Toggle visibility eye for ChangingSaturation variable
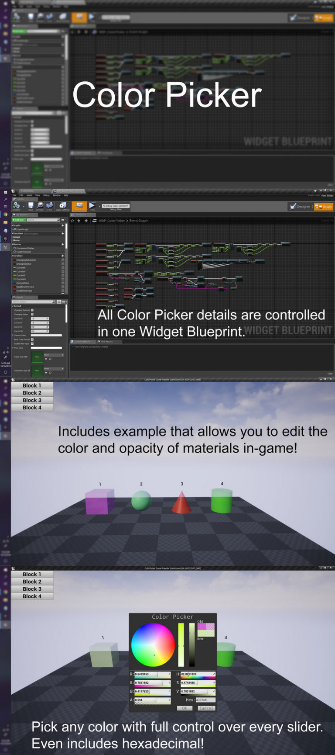Image resolution: width=335 pixels, height=755 pixels. coord(63,260)
